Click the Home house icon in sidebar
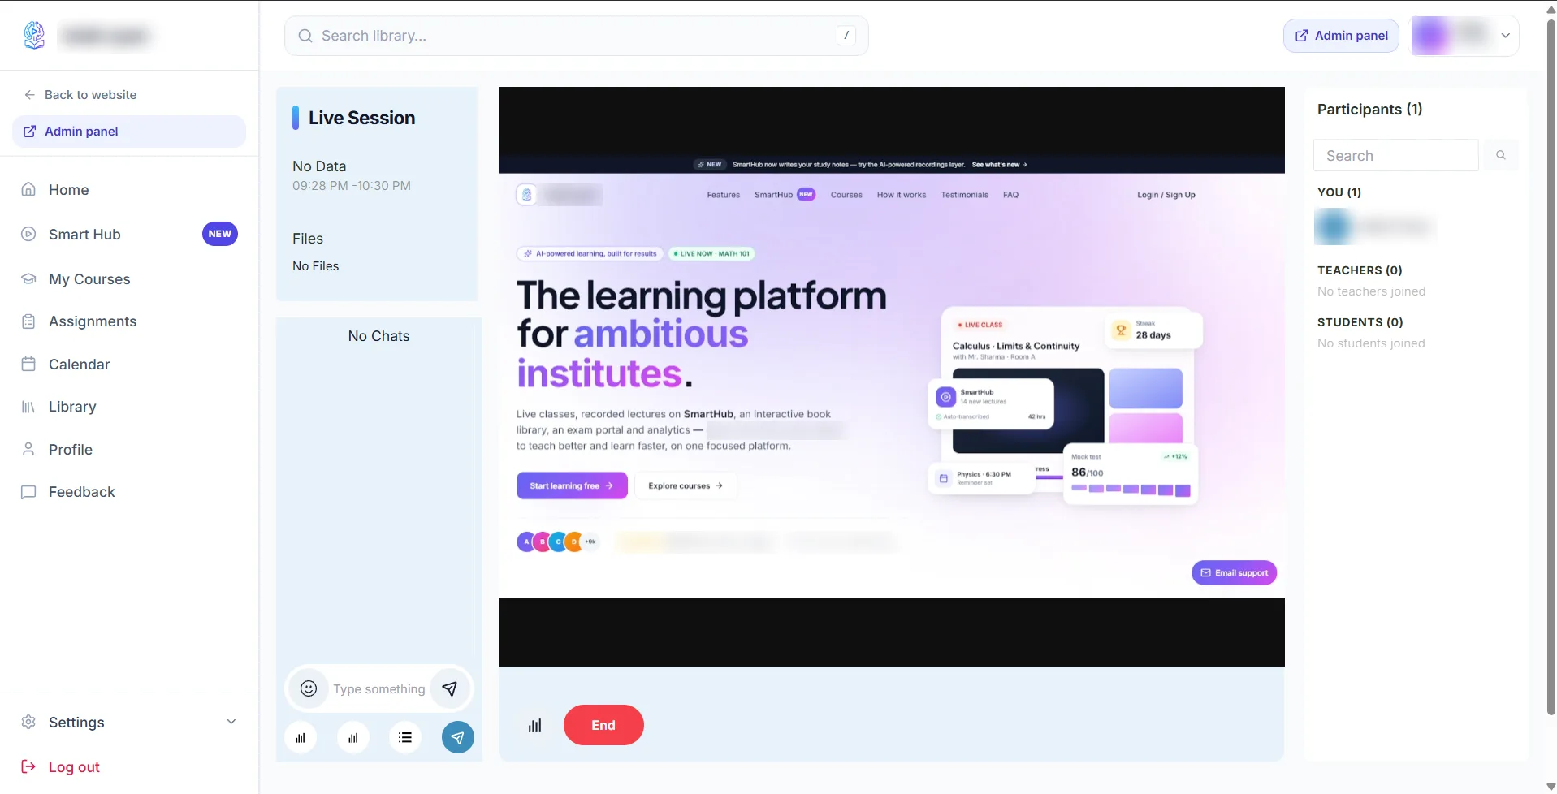This screenshot has height=794, width=1557. (x=28, y=189)
